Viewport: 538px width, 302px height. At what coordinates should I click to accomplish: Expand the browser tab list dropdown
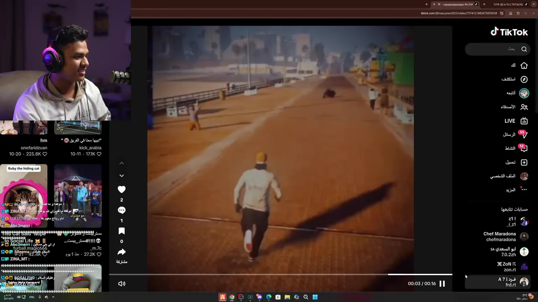point(534,4)
